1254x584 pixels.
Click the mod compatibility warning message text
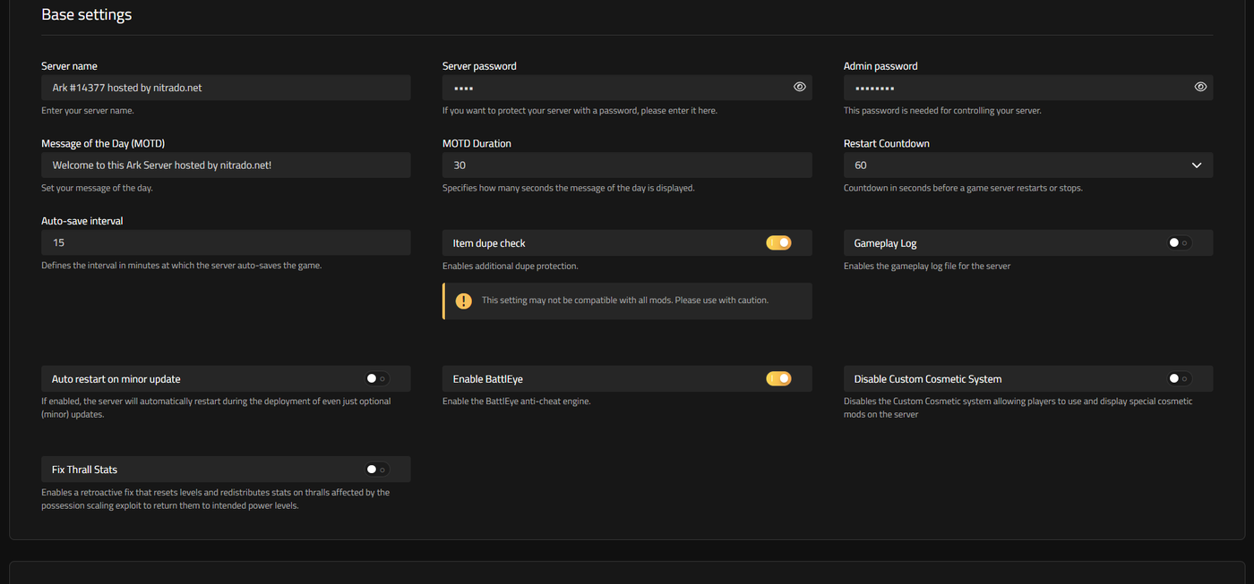coord(625,300)
